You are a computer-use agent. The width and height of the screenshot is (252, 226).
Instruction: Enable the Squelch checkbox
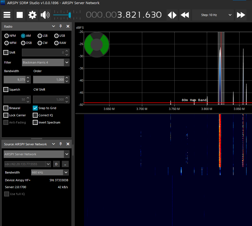pyautogui.click(x=6, y=89)
